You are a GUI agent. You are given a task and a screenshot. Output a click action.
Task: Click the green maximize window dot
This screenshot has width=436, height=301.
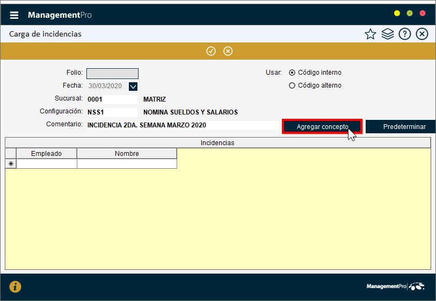(x=410, y=13)
